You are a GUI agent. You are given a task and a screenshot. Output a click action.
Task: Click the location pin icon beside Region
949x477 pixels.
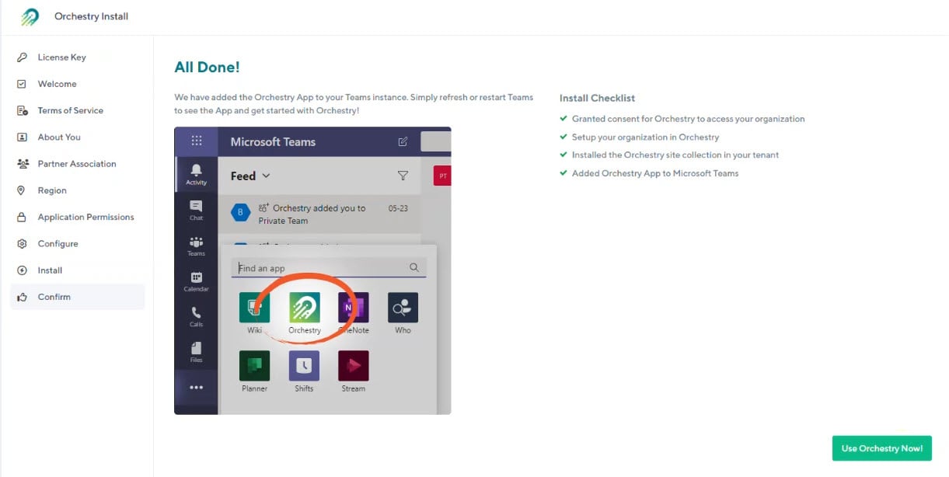tap(22, 190)
